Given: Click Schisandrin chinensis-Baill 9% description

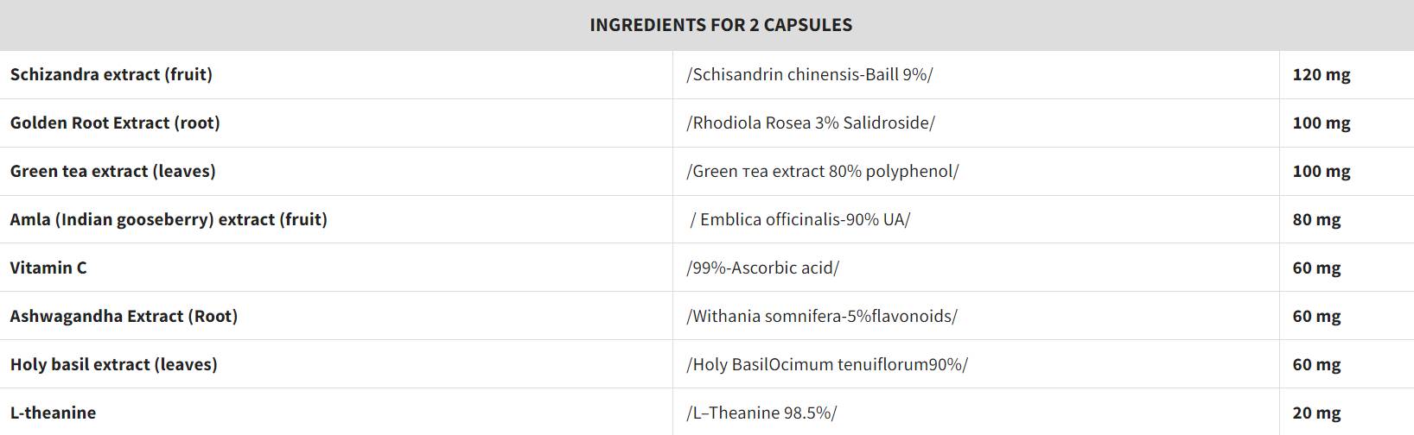Looking at the screenshot, I should pyautogui.click(x=810, y=74).
